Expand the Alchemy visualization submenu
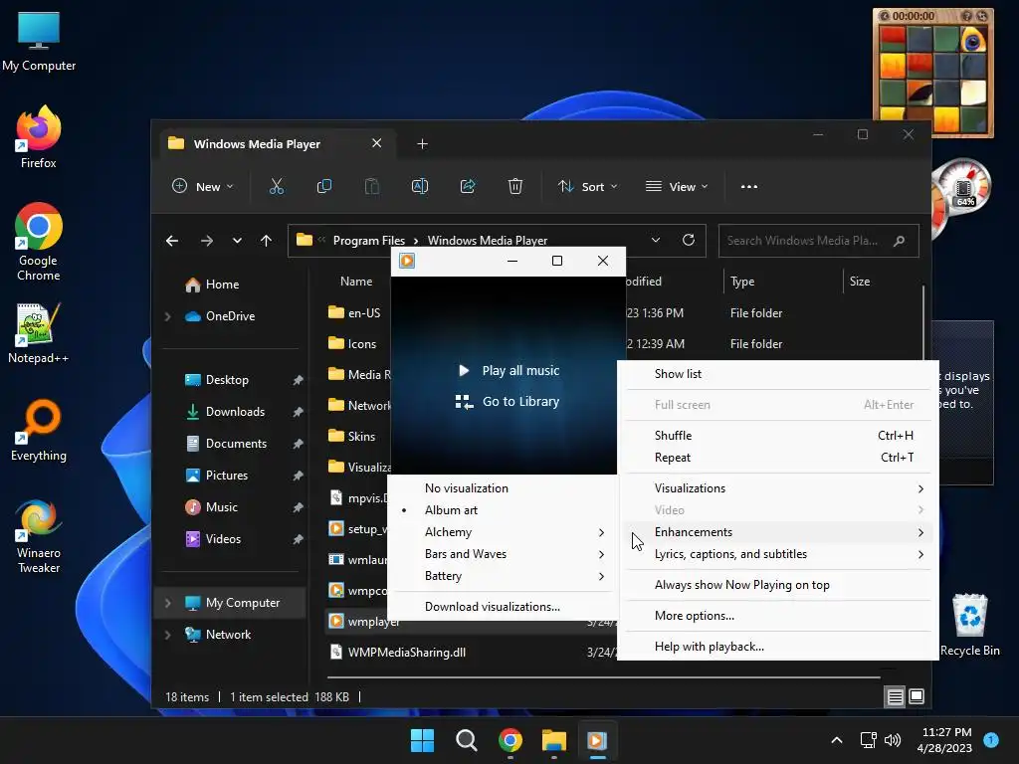 point(503,532)
